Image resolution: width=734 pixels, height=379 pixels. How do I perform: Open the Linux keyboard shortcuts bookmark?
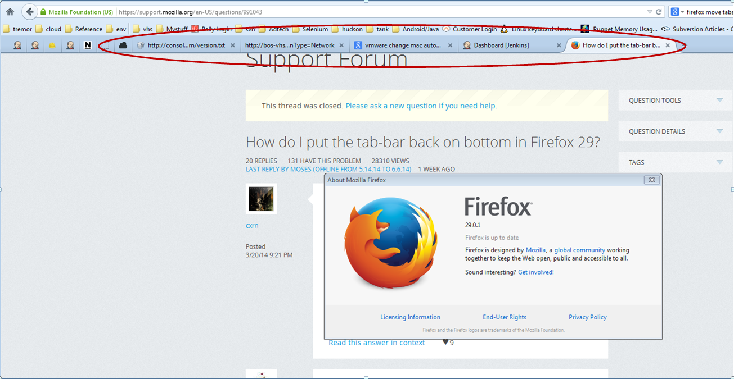click(x=539, y=29)
